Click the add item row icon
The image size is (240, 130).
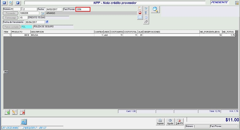click(x=7, y=112)
